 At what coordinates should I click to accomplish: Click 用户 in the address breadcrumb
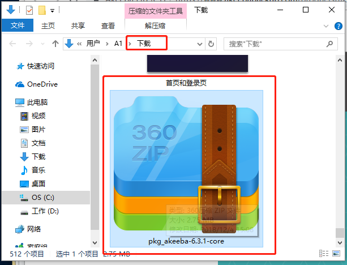point(93,44)
